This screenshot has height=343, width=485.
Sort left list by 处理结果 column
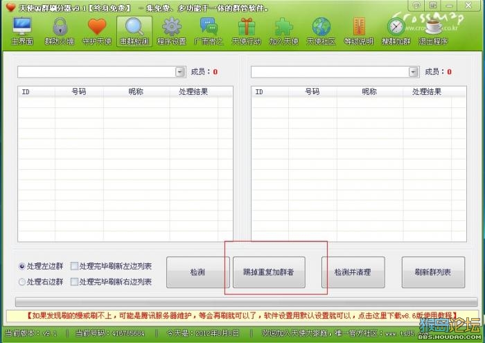coord(193,92)
